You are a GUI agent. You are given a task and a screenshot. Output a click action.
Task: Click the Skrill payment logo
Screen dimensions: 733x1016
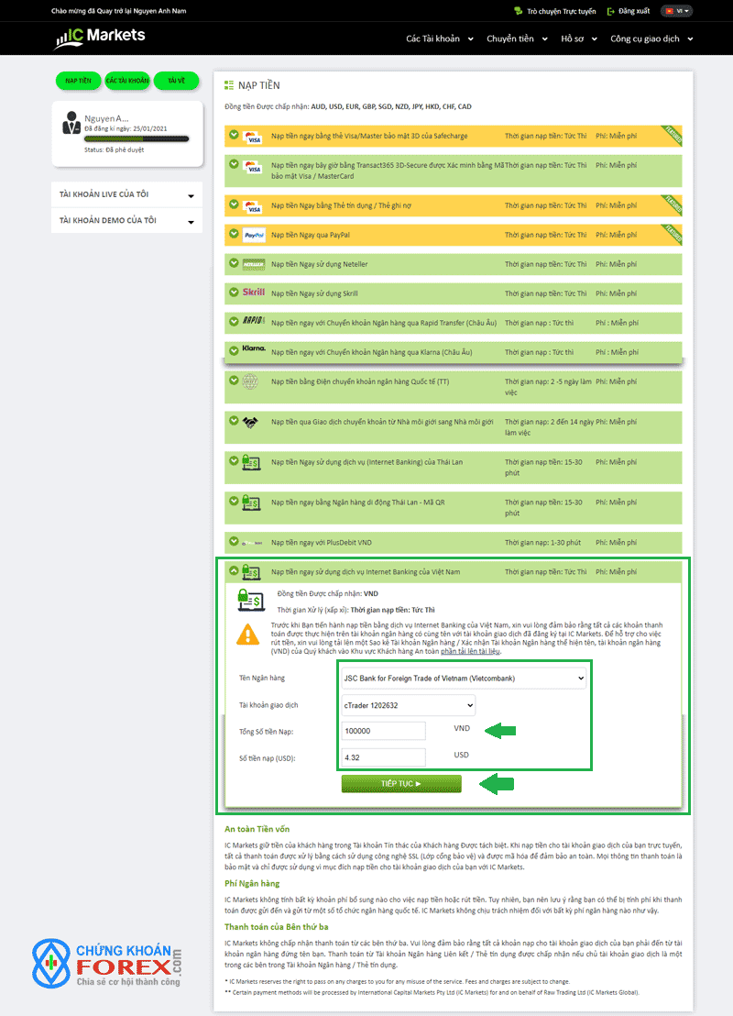click(x=254, y=293)
